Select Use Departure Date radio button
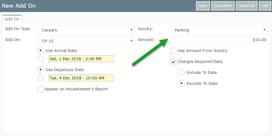Screen dimensions: 272x136 [x=40, y=70]
